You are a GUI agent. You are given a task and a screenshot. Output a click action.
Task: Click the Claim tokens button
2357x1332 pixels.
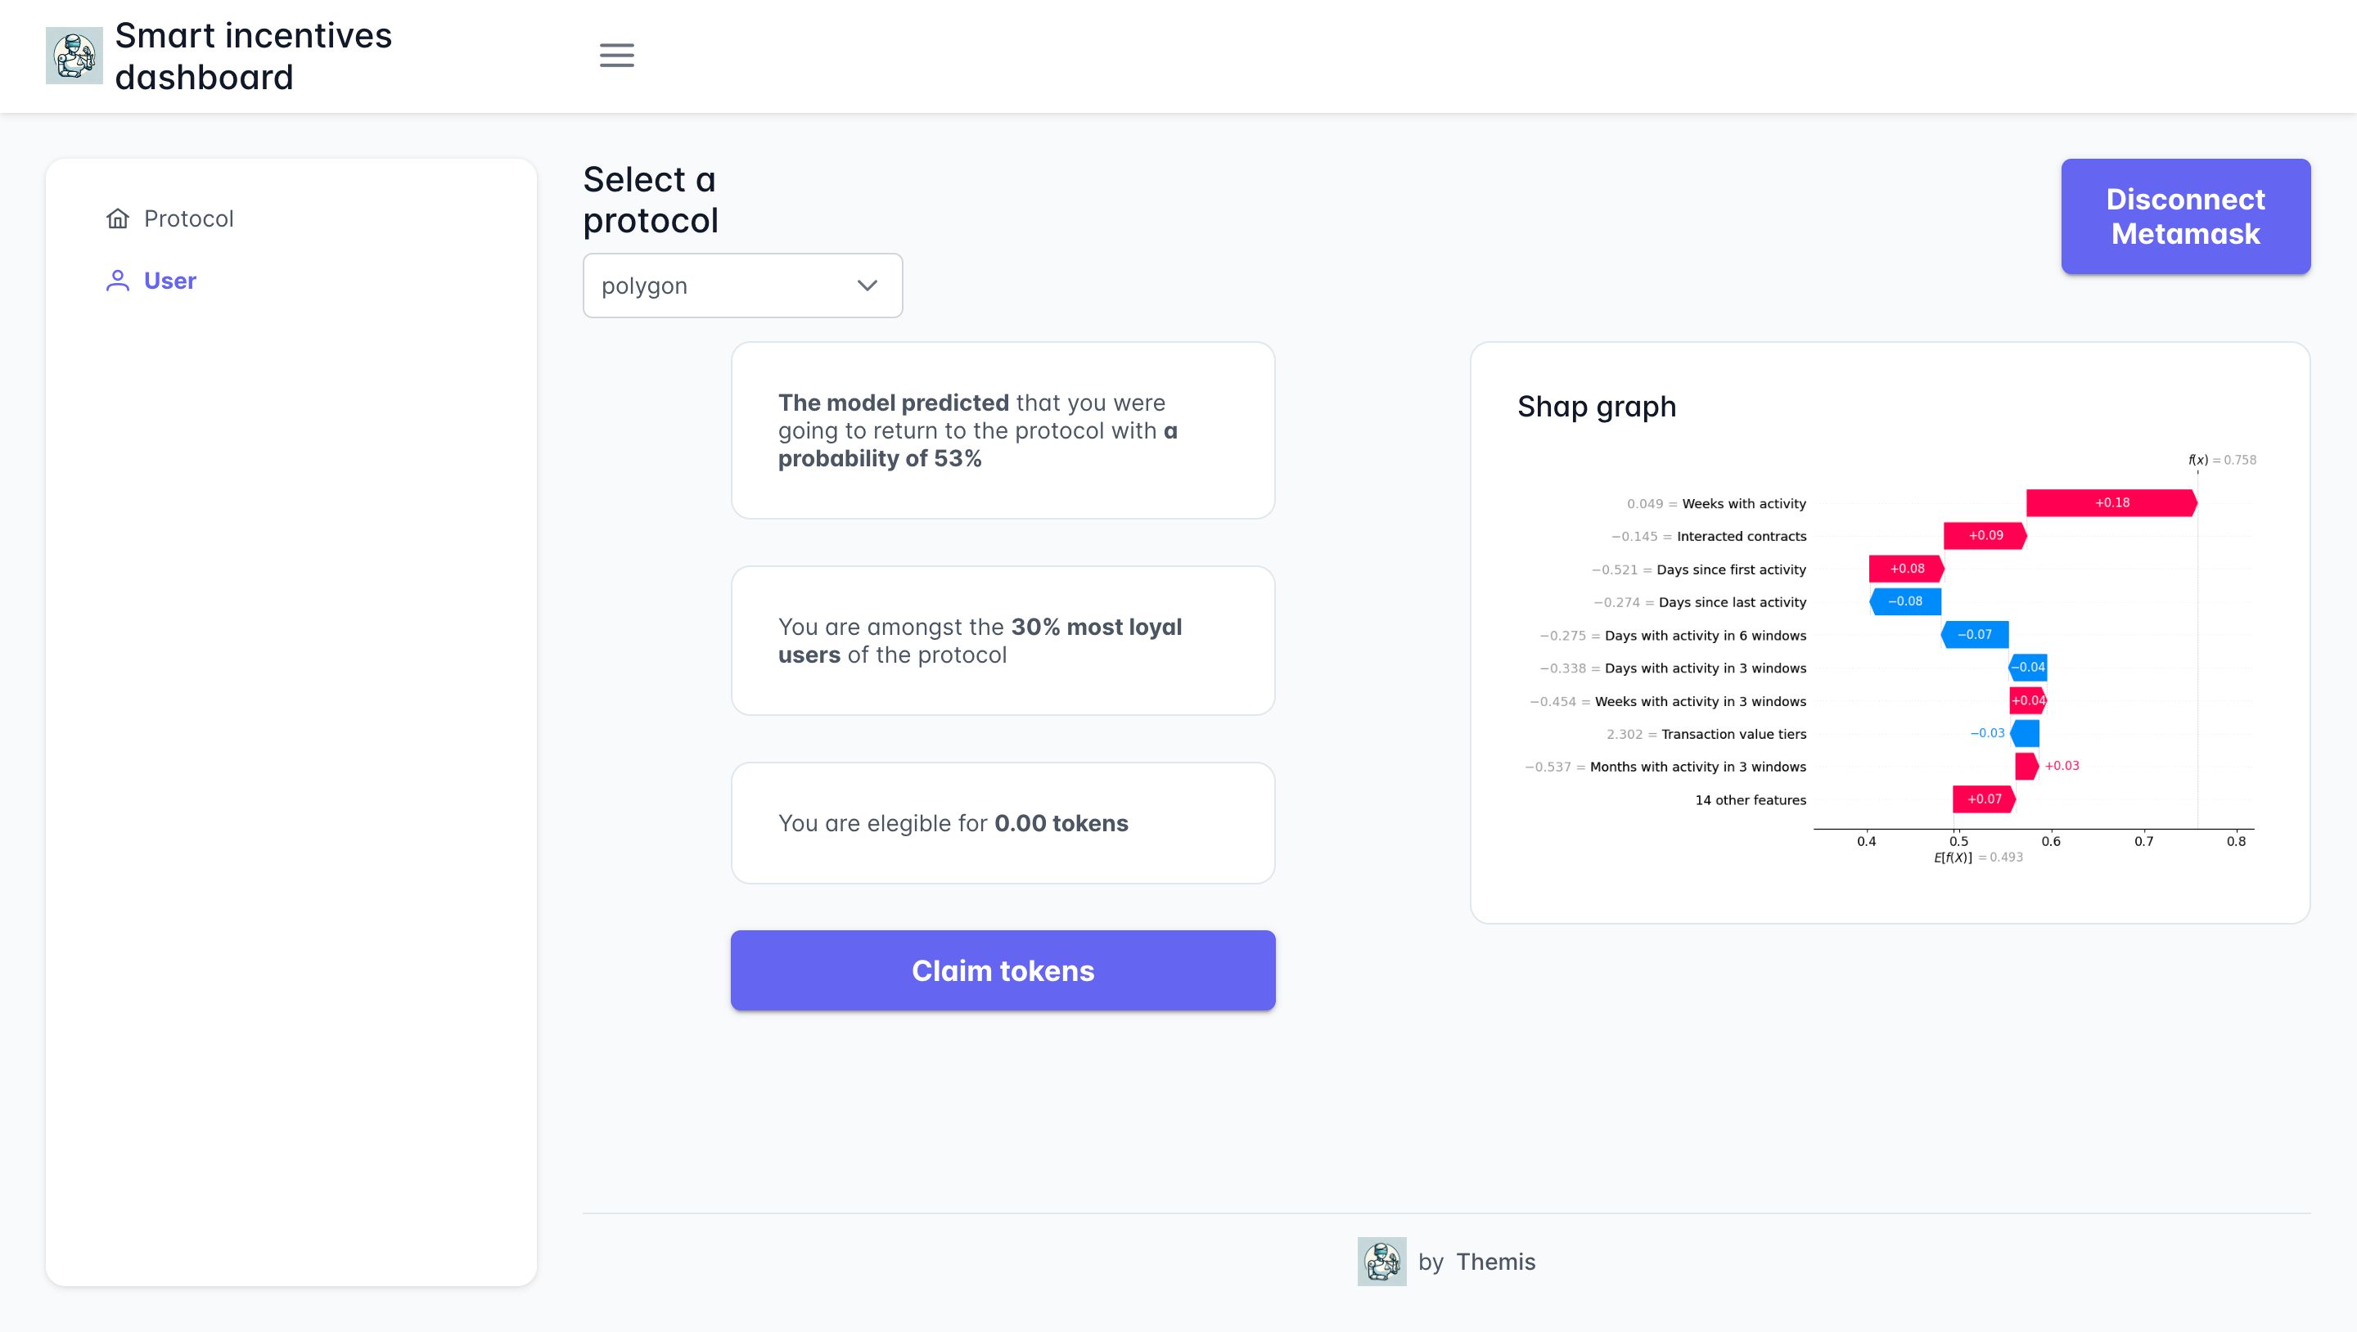1002,970
